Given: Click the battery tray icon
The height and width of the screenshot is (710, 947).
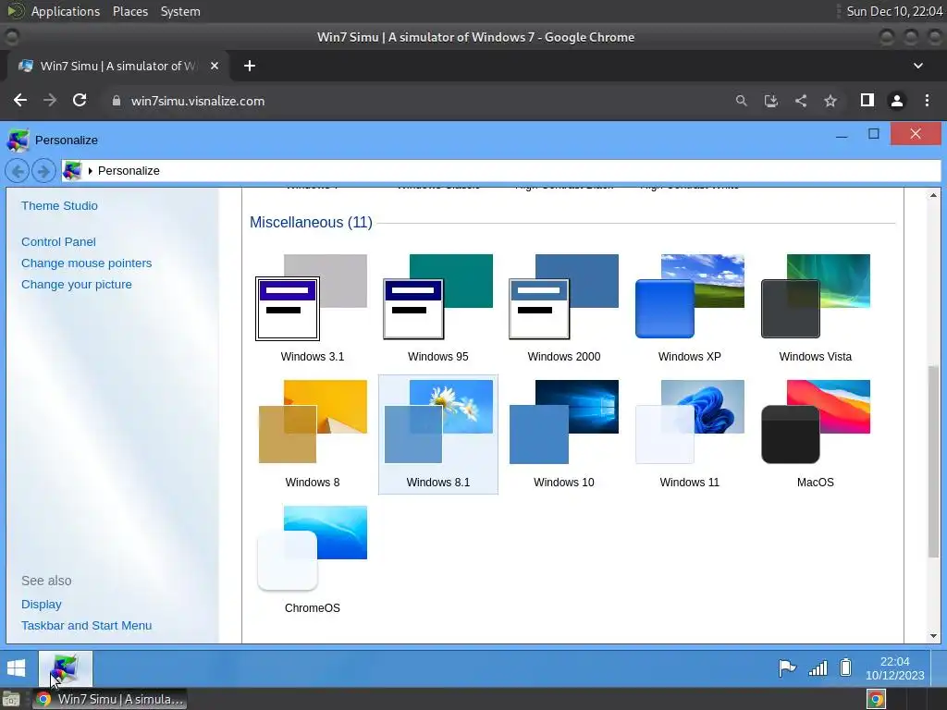Looking at the screenshot, I should click(845, 667).
